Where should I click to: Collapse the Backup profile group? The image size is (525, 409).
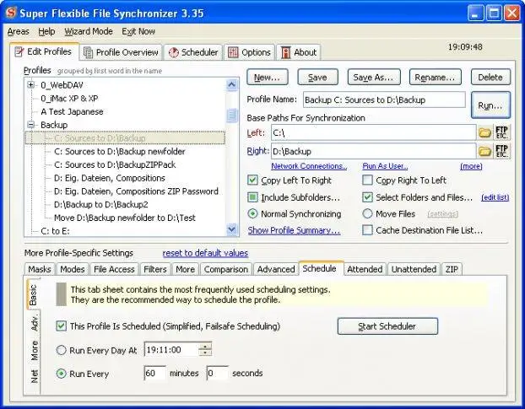tap(30, 125)
